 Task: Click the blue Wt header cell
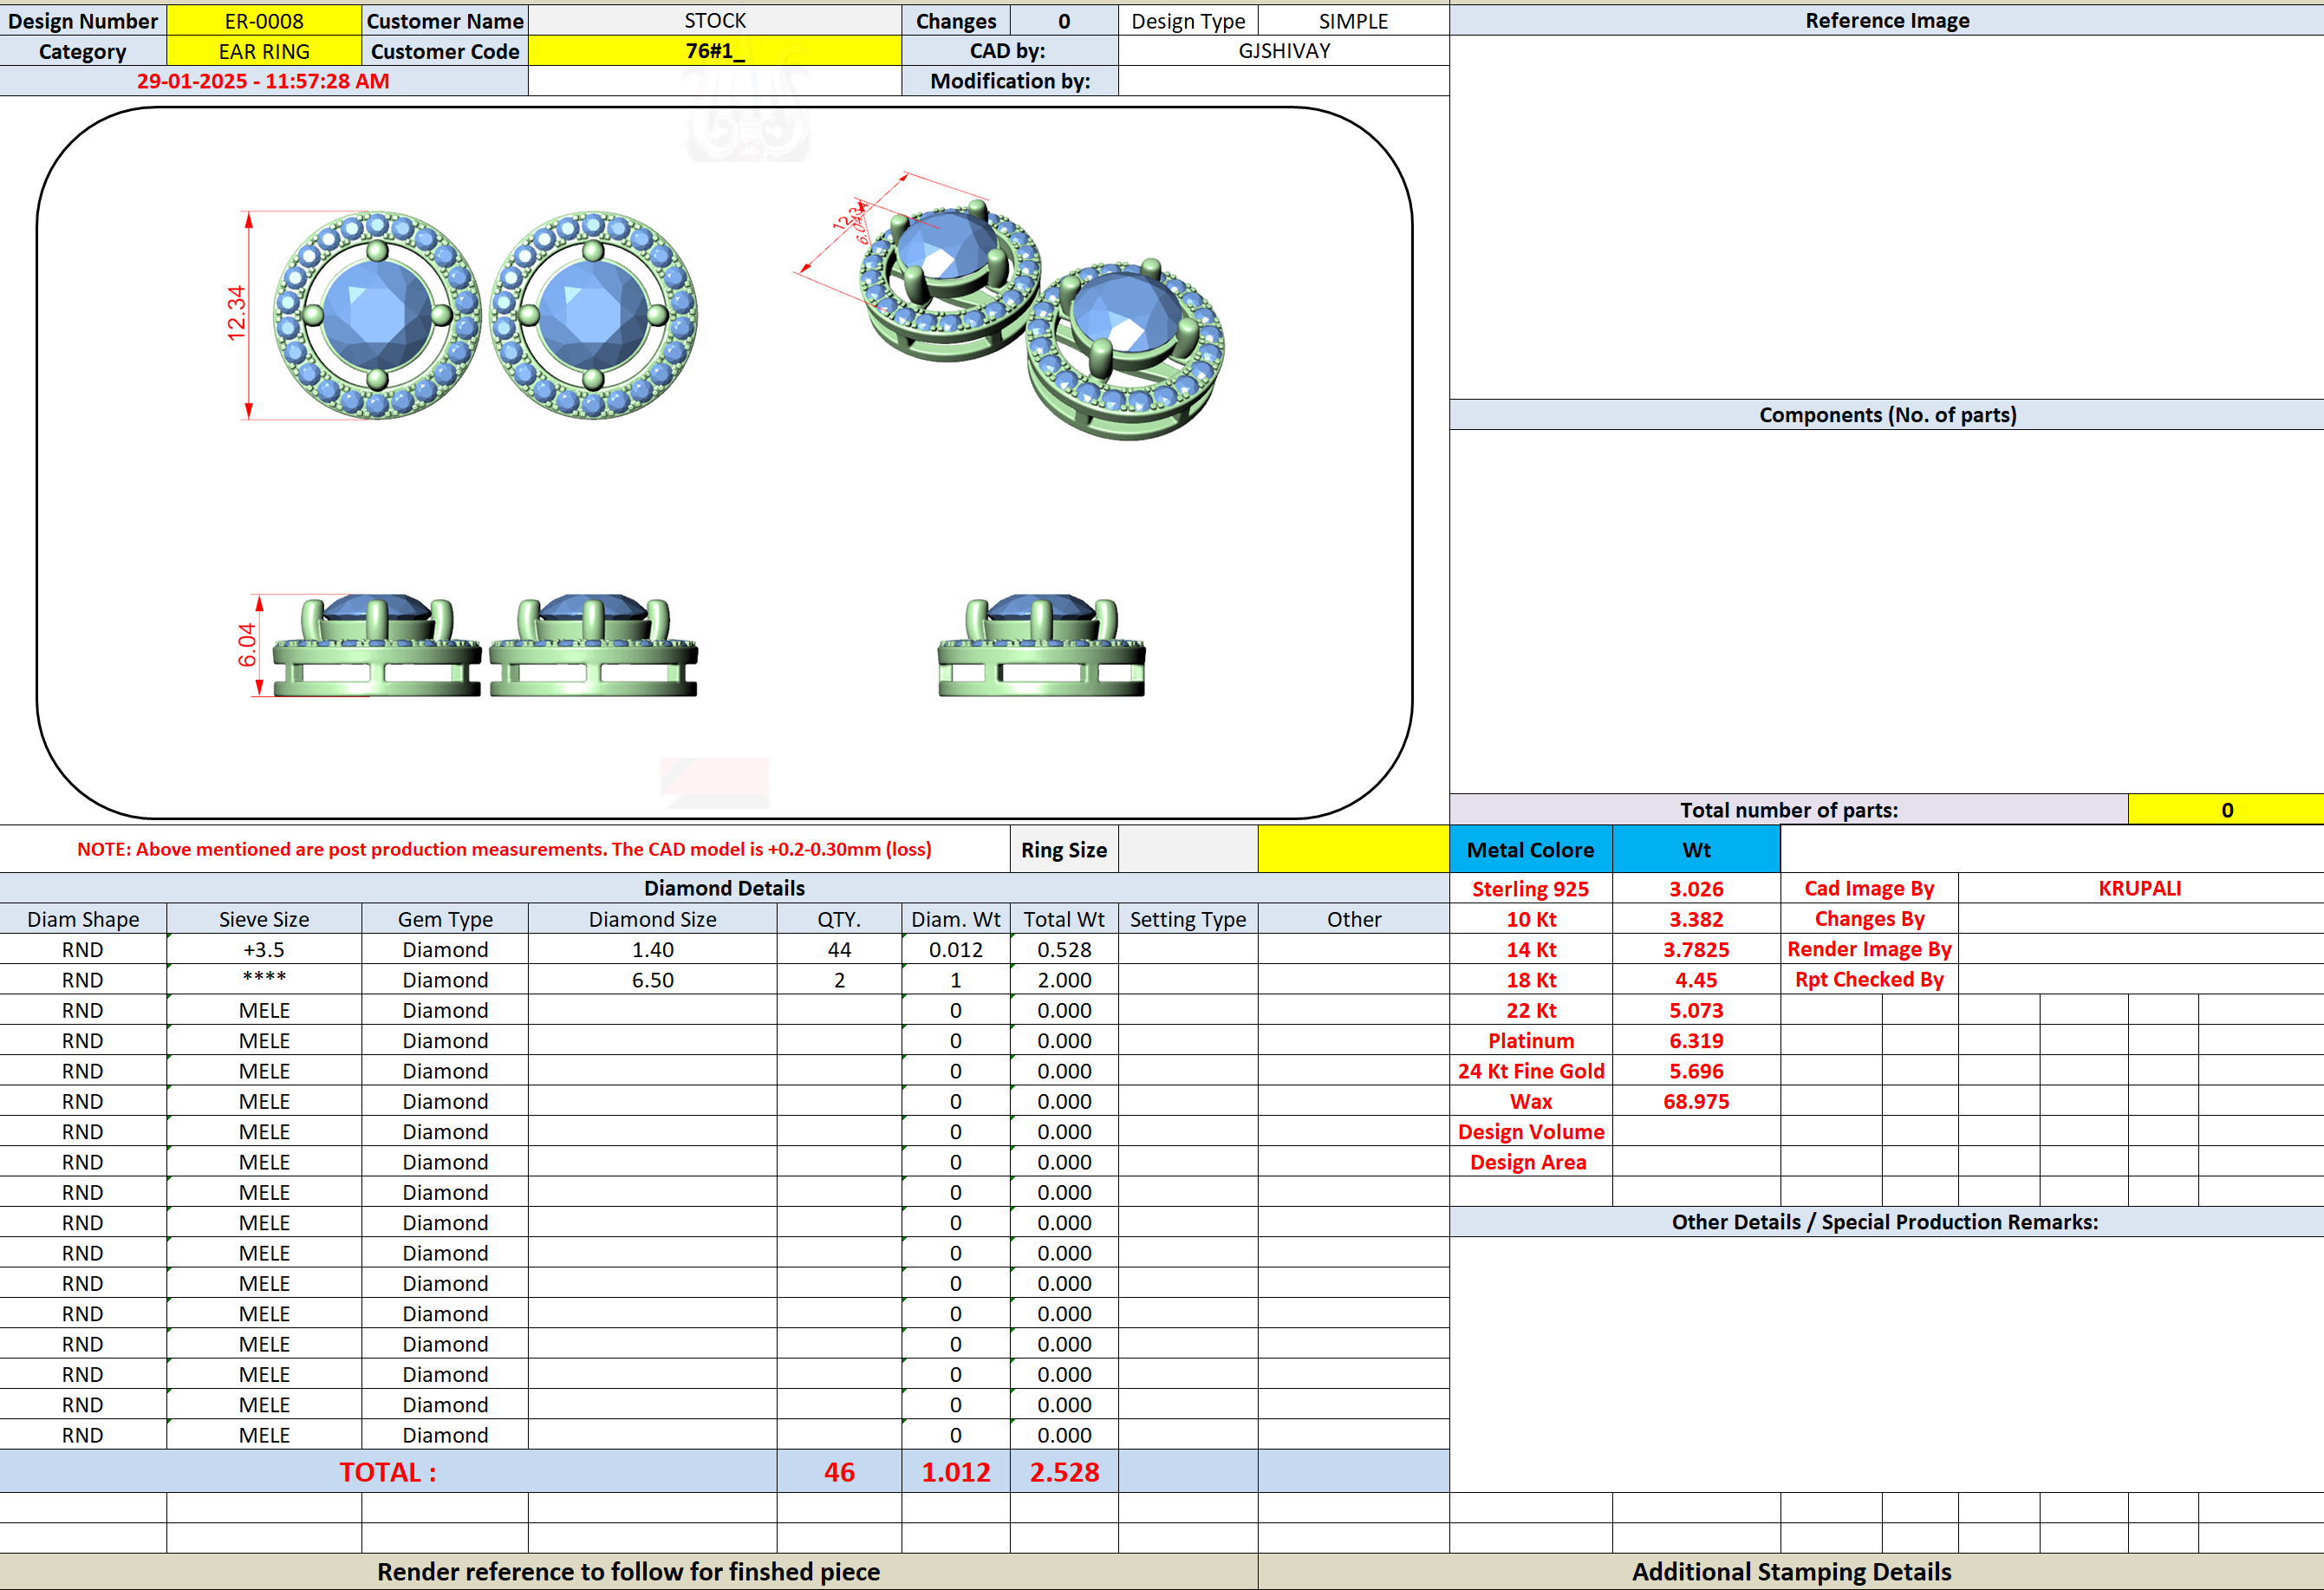(x=1696, y=850)
